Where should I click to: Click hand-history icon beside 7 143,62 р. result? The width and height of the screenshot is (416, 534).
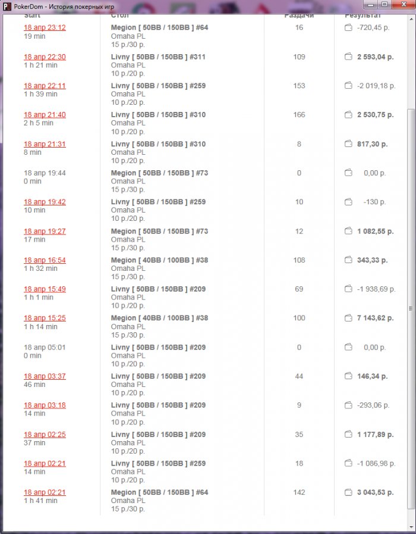[x=349, y=318]
